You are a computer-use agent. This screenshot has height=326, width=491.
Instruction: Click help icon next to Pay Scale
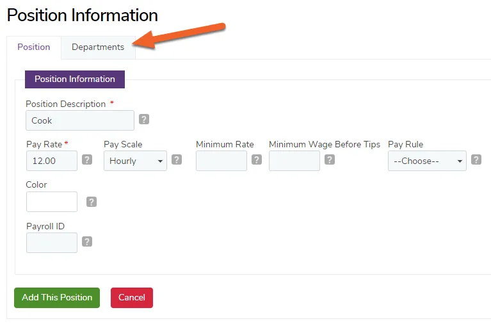coord(177,159)
